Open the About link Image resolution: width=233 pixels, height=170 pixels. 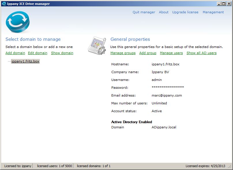click(164, 12)
